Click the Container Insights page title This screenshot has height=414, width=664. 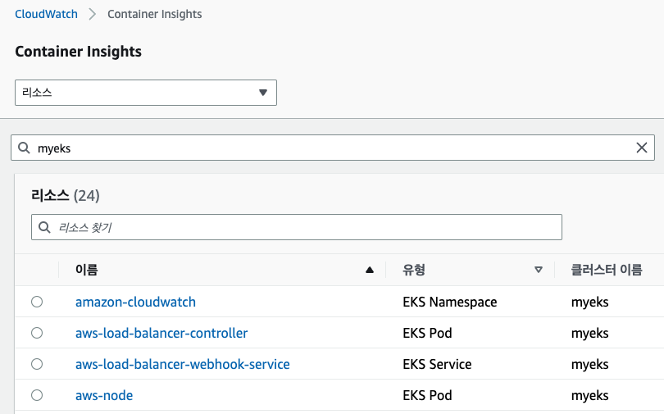pos(79,51)
